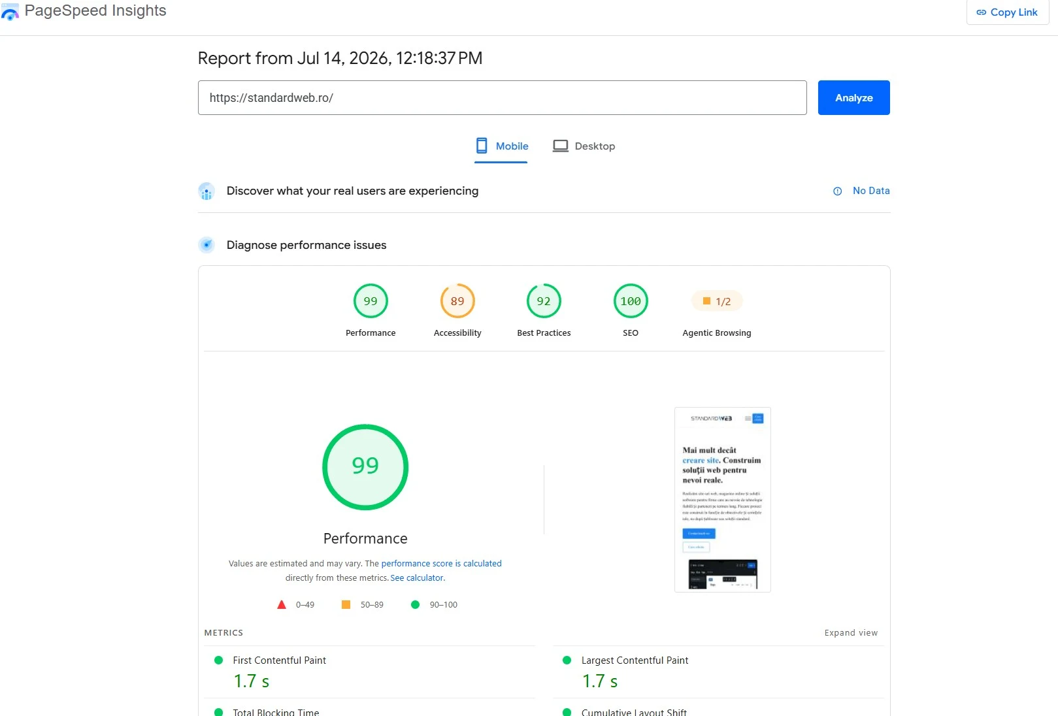Screen dimensions: 1058x716
Task: Open the See calculator link
Action: pos(417,578)
